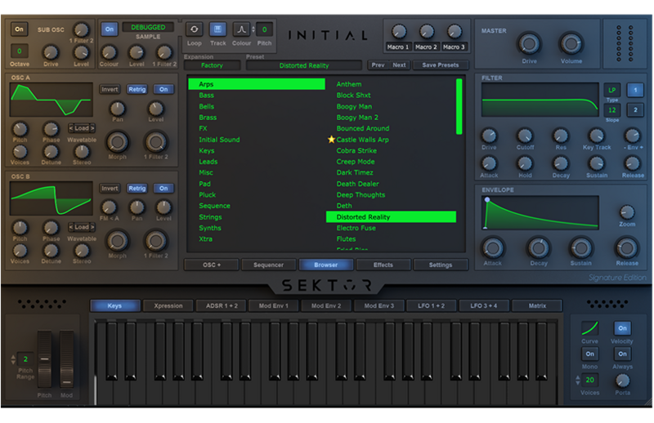
Task: Open the LP filter Type selector
Action: (611, 90)
